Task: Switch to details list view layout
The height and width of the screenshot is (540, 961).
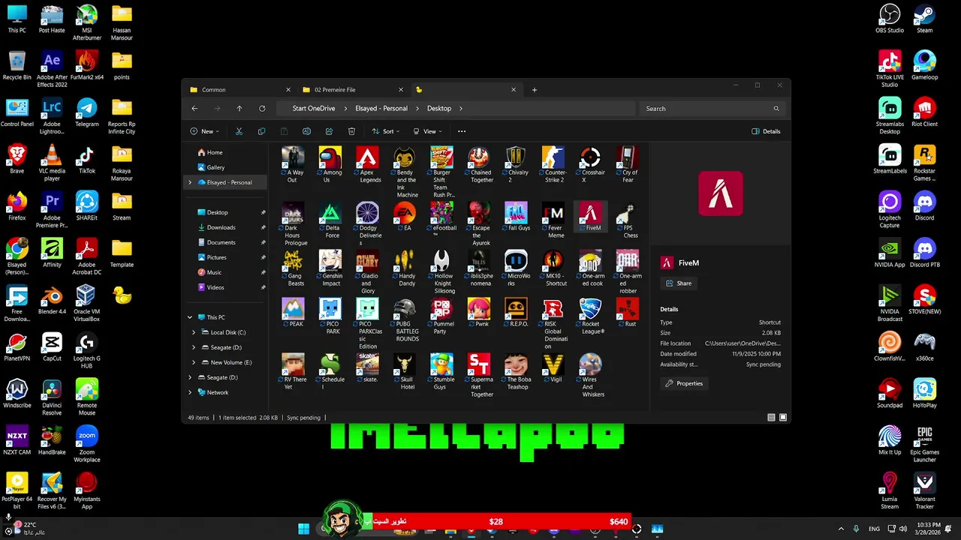Action: click(x=771, y=418)
